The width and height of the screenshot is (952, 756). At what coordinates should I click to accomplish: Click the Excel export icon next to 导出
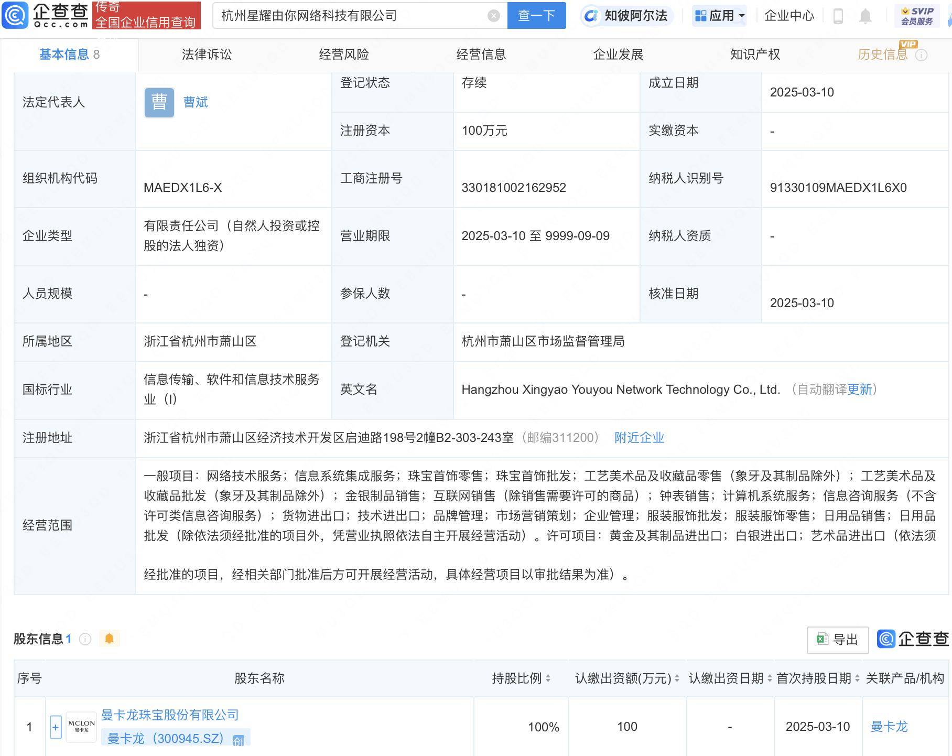821,640
